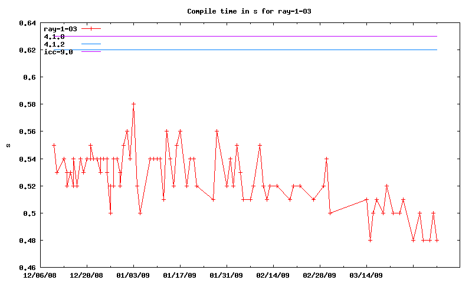
Task: Click the 0.5 value on the y-axis
Action: [30, 213]
